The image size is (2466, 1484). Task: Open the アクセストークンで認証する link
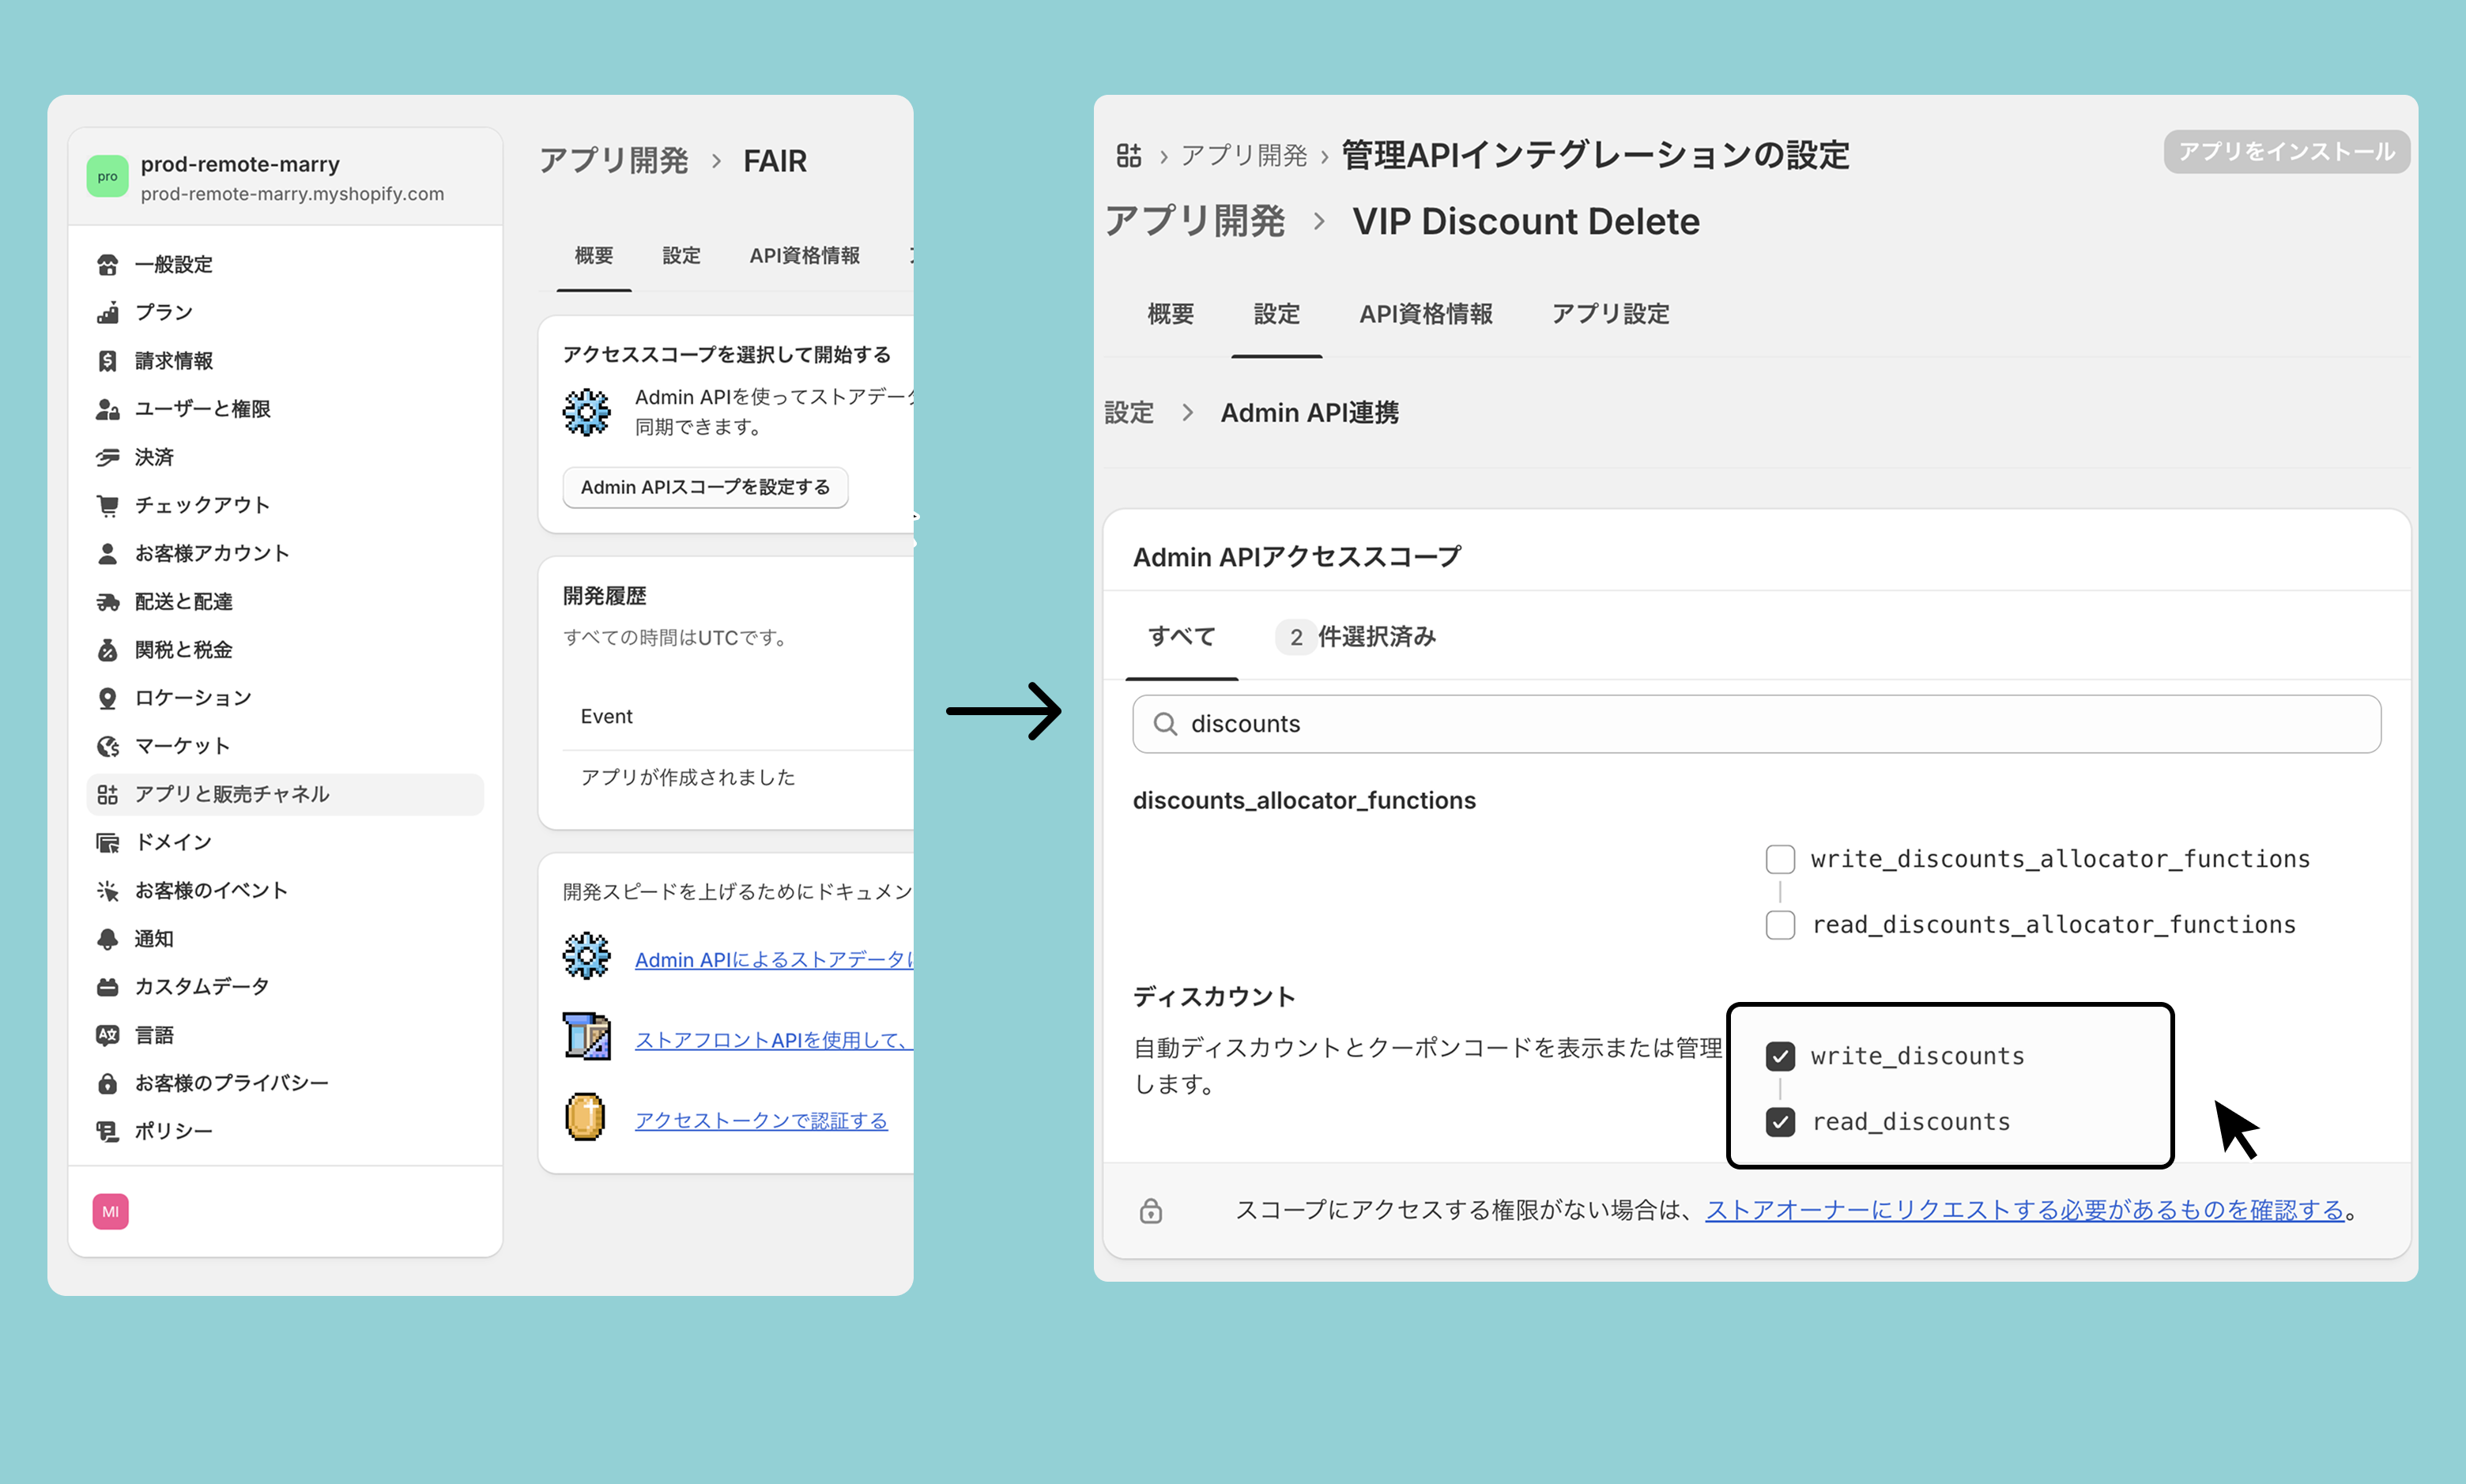tap(761, 1121)
